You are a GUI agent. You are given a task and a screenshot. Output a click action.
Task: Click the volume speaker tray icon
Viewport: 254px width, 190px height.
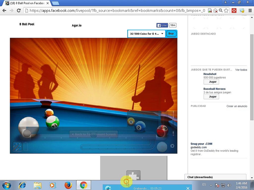click(229, 185)
